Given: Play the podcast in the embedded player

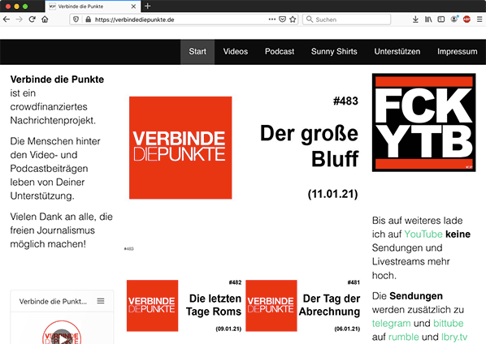Looking at the screenshot, I should tap(62, 338).
